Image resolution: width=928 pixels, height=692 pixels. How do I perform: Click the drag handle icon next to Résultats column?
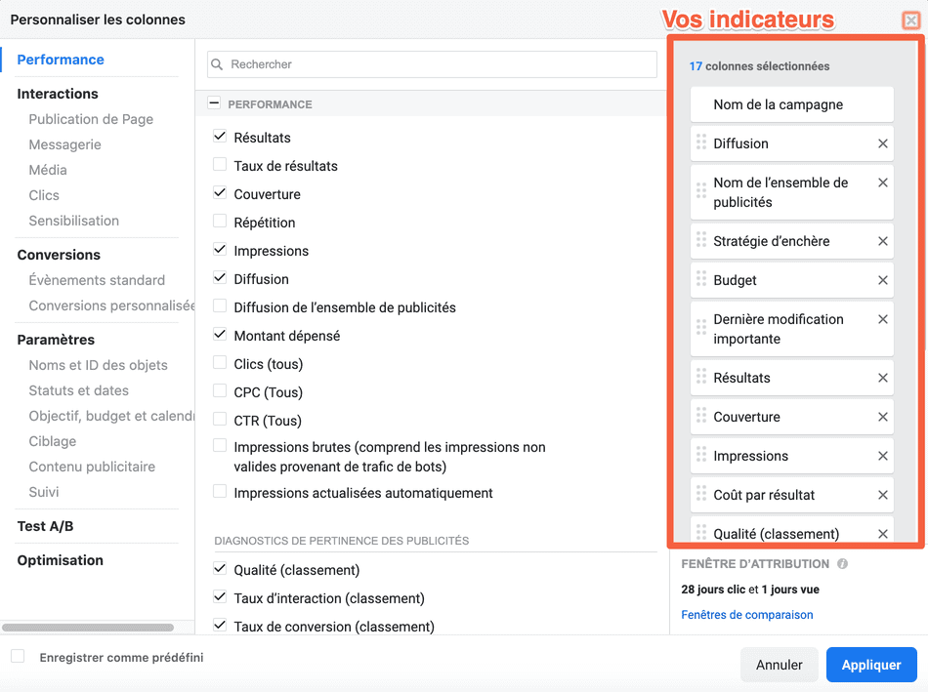tap(701, 377)
